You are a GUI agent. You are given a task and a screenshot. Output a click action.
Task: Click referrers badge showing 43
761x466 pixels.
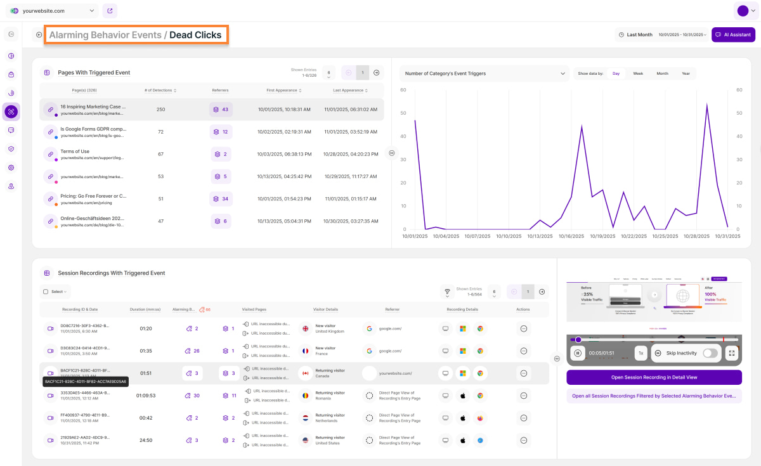[221, 110]
